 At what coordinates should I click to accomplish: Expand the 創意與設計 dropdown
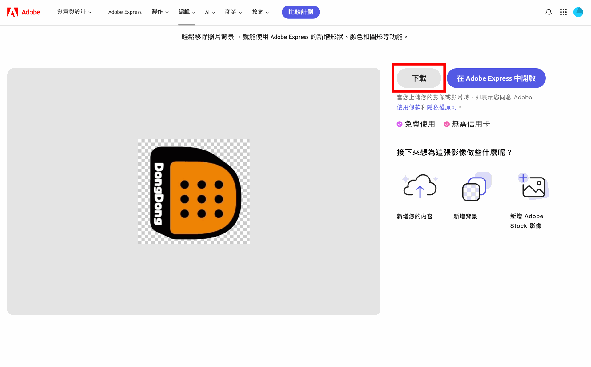[x=74, y=12]
